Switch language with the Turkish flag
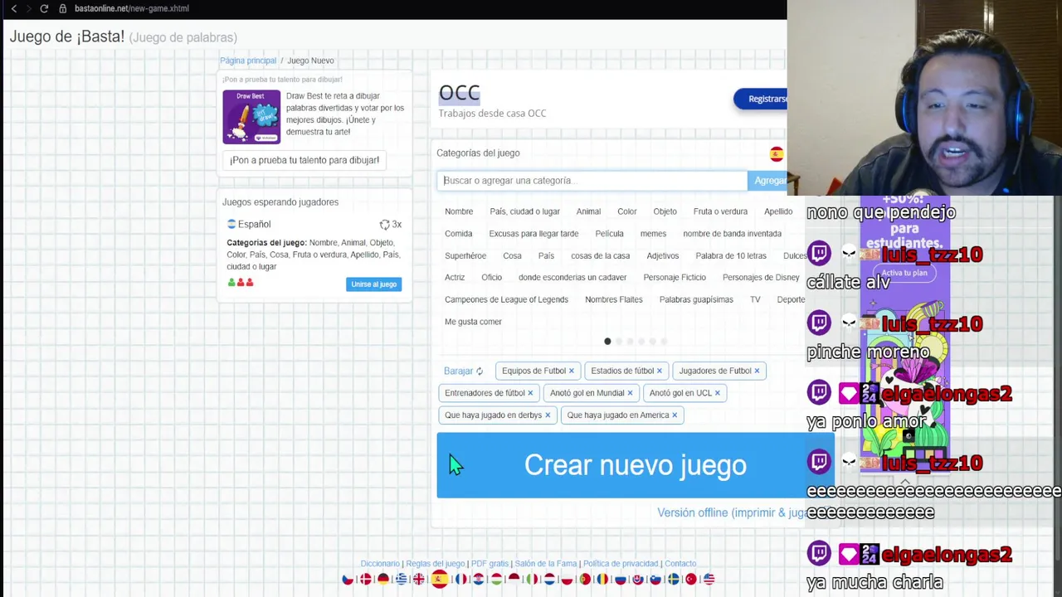The height and width of the screenshot is (597, 1062). tap(691, 580)
